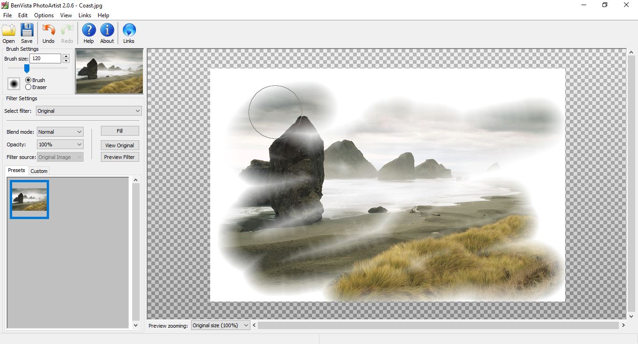Click the Save floppy disk icon
This screenshot has height=344, width=638.
[x=27, y=31]
